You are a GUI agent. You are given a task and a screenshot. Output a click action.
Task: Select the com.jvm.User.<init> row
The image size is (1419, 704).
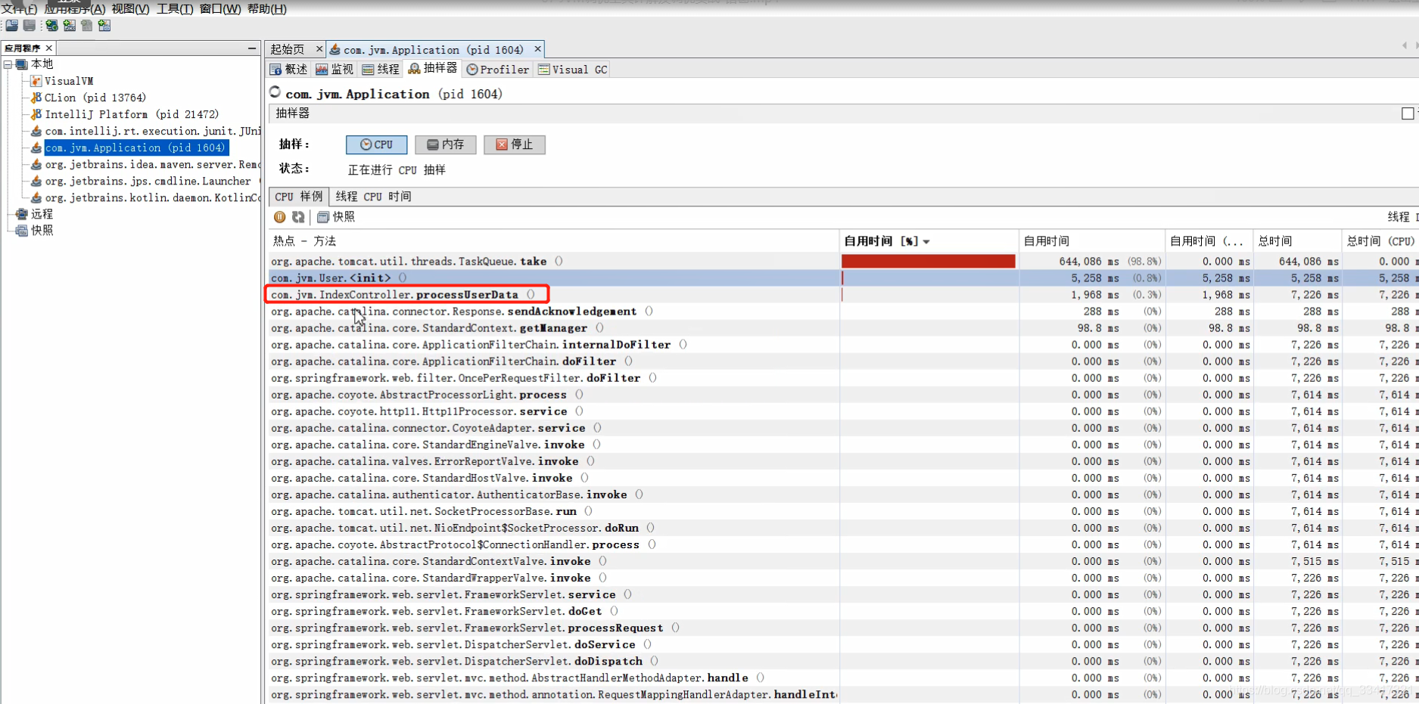point(843,278)
